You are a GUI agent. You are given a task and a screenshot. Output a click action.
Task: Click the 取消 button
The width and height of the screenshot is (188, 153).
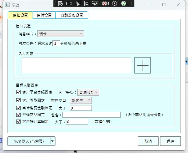point(148,141)
